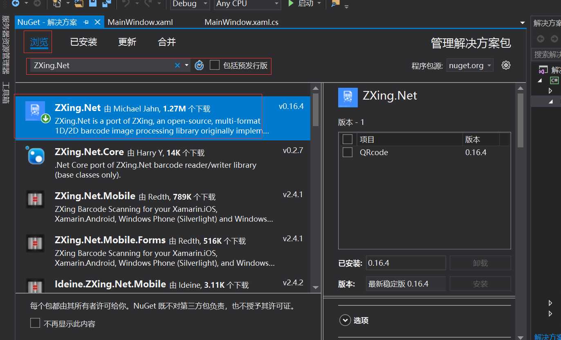Click back arrow in Solution Explorer toolbar
The width and height of the screenshot is (561, 340).
pos(541,39)
